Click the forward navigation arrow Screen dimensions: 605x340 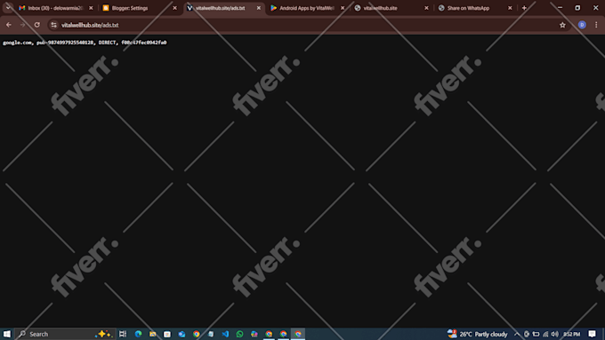coord(23,25)
